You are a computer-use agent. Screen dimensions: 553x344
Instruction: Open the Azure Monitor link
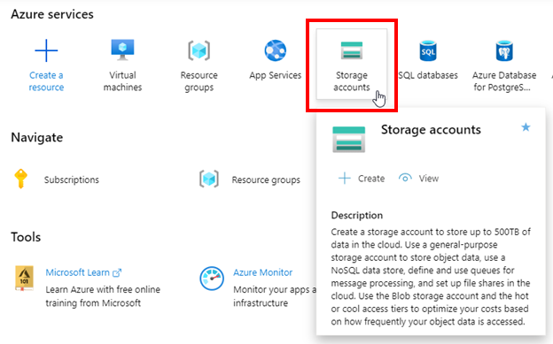pyautogui.click(x=262, y=272)
